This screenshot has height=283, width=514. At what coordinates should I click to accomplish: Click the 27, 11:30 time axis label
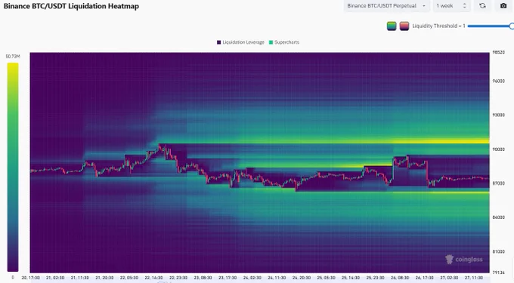pos(473,278)
